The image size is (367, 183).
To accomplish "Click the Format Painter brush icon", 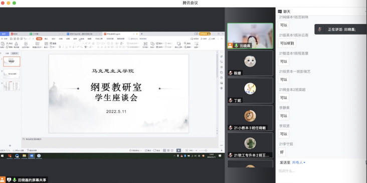I will click(17, 44).
